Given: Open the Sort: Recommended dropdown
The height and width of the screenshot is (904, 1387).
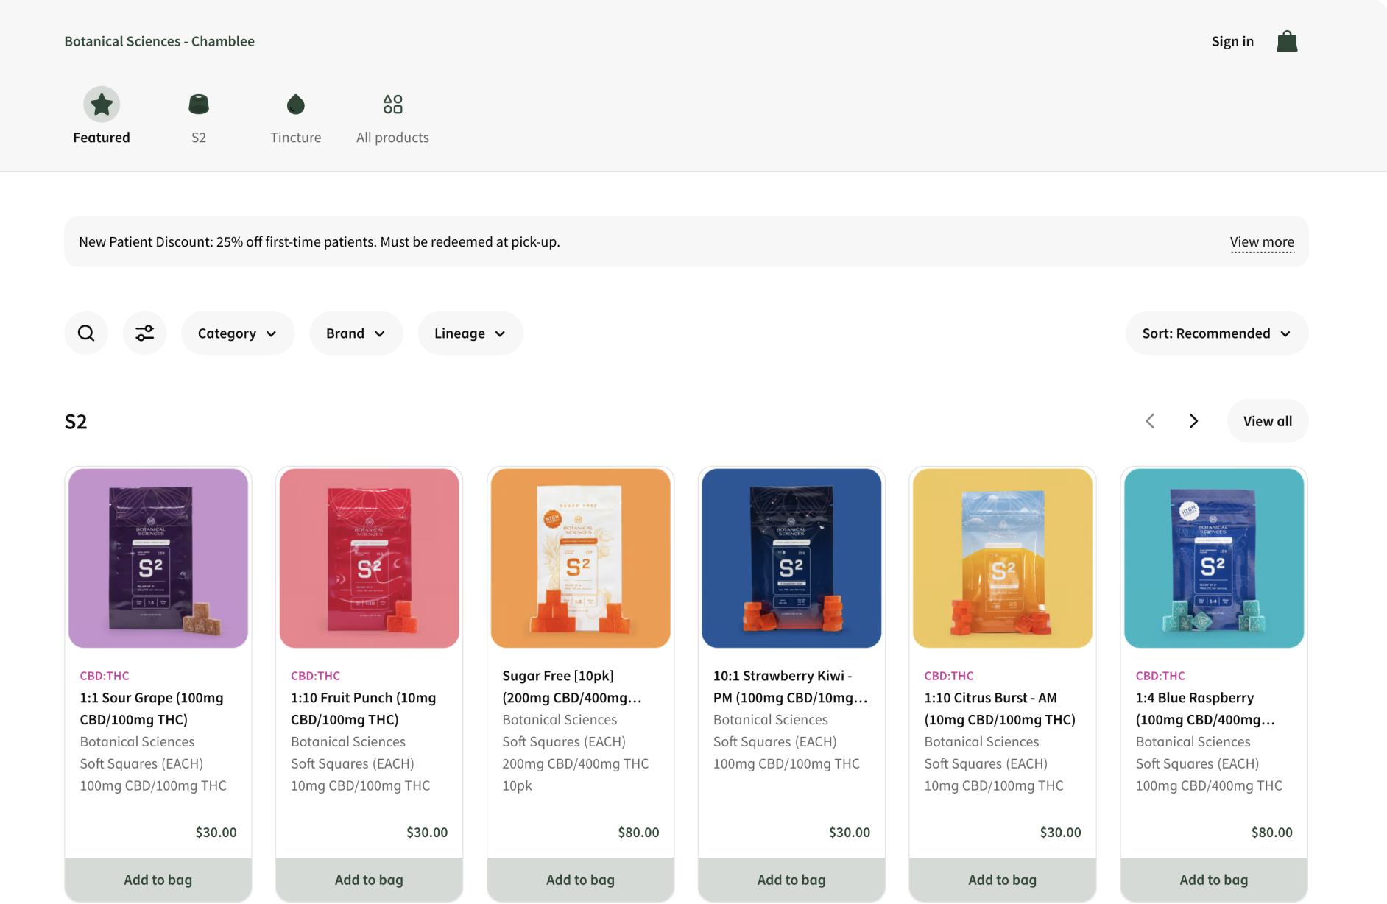Looking at the screenshot, I should [1217, 333].
